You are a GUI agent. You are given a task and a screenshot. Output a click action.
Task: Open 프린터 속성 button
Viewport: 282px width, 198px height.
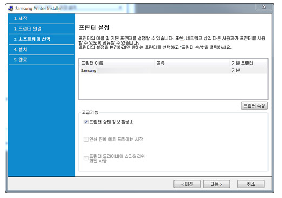(x=254, y=106)
